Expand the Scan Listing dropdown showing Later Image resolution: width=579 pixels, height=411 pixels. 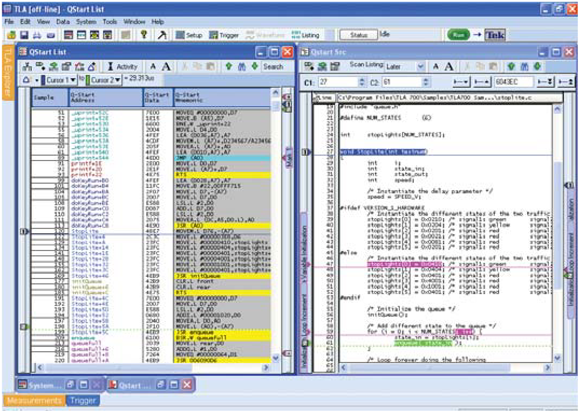tap(420, 67)
